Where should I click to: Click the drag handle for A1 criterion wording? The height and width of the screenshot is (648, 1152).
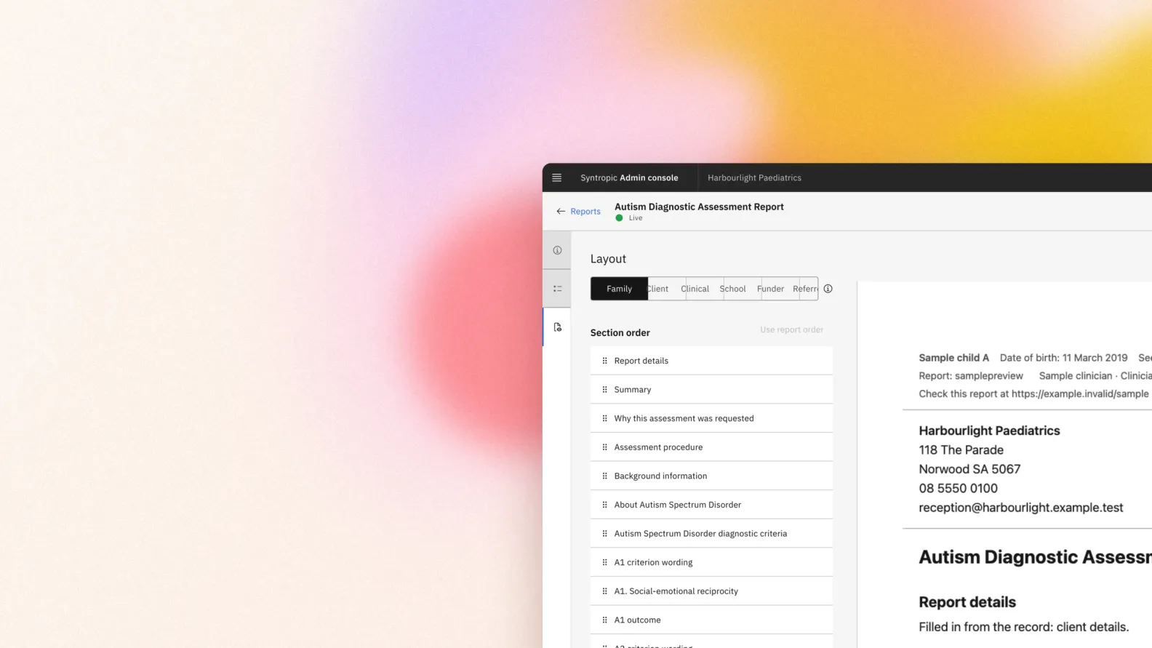tap(604, 562)
